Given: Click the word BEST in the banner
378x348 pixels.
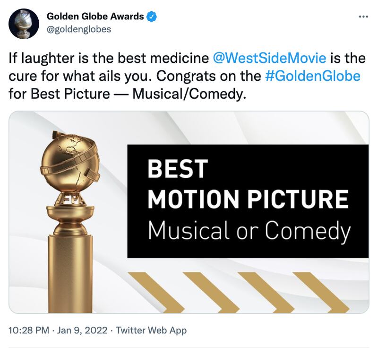Looking at the screenshot, I should 178,169.
